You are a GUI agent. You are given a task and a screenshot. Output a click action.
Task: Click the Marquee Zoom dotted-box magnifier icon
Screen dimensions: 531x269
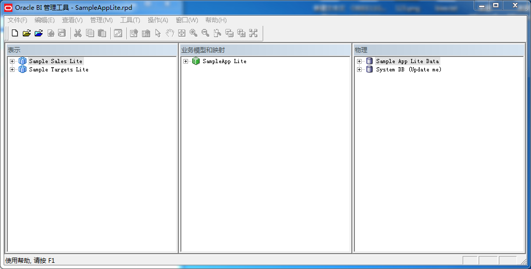(218, 33)
